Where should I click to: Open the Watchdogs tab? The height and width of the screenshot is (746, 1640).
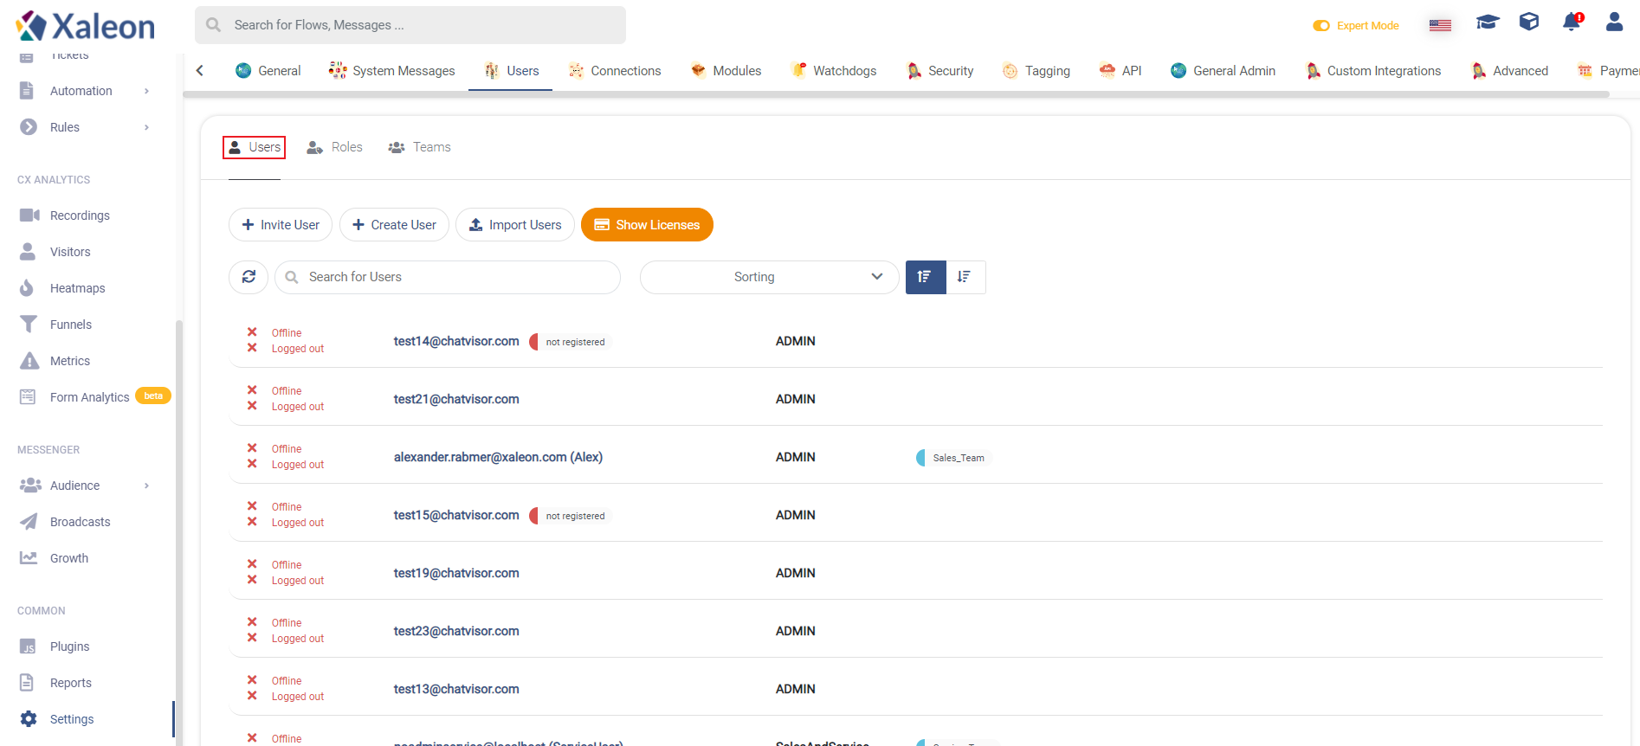click(x=834, y=71)
